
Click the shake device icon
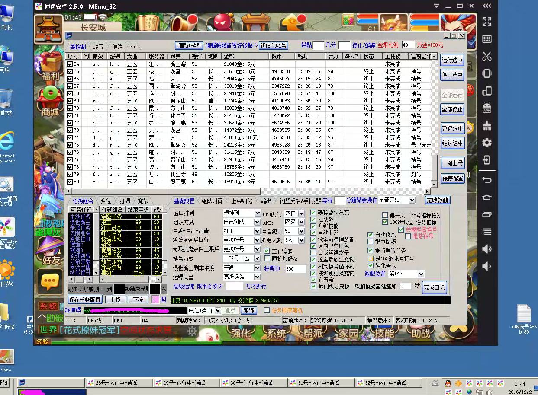click(487, 73)
